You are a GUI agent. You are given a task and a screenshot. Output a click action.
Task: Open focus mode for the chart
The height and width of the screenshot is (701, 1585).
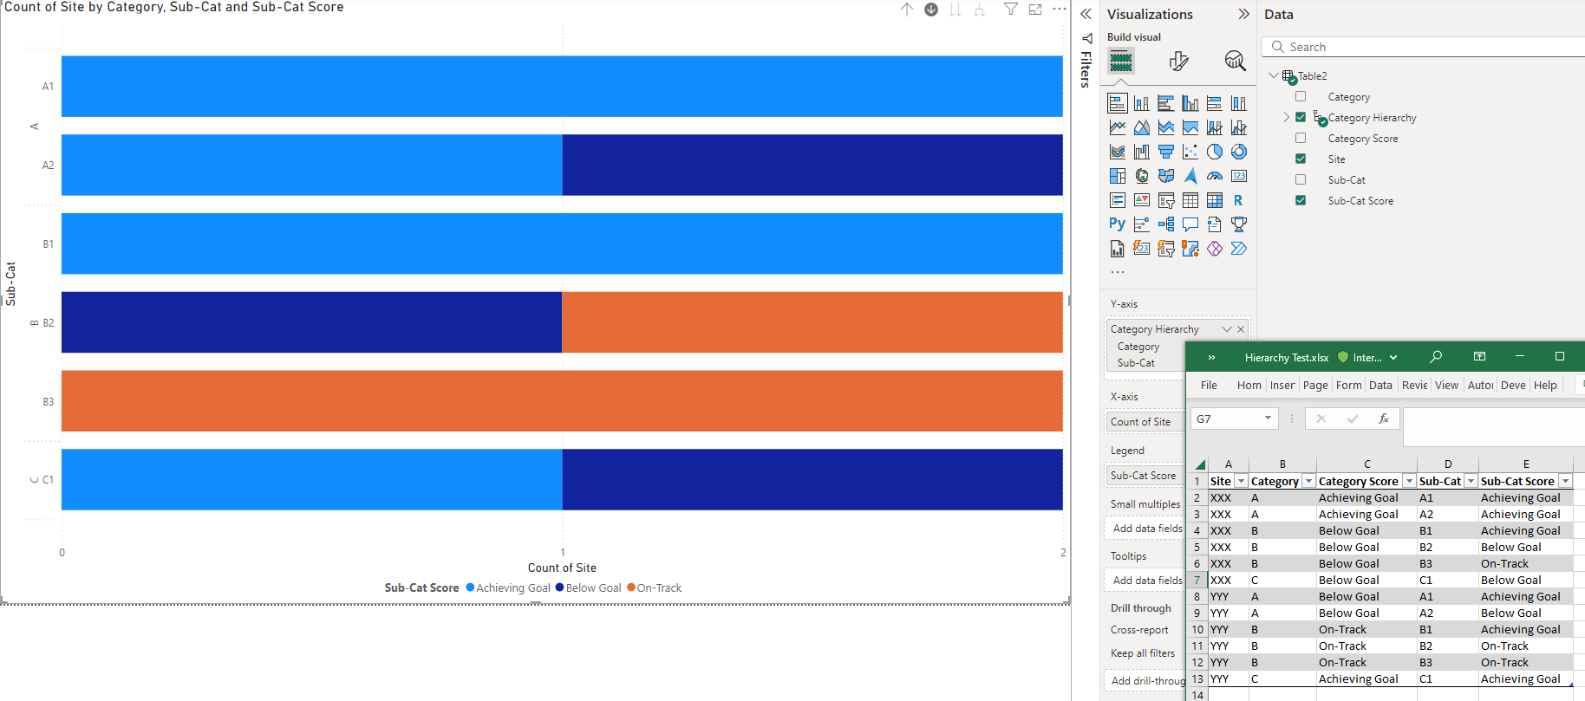pyautogui.click(x=1035, y=10)
